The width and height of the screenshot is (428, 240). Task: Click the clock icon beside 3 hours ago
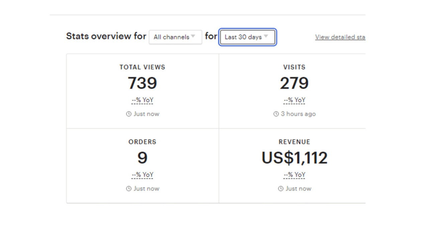276,114
